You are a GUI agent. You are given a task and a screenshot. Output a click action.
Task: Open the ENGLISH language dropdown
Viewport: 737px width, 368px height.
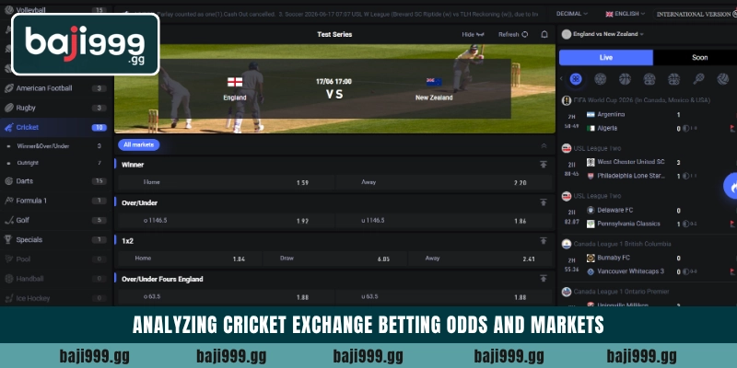(626, 14)
